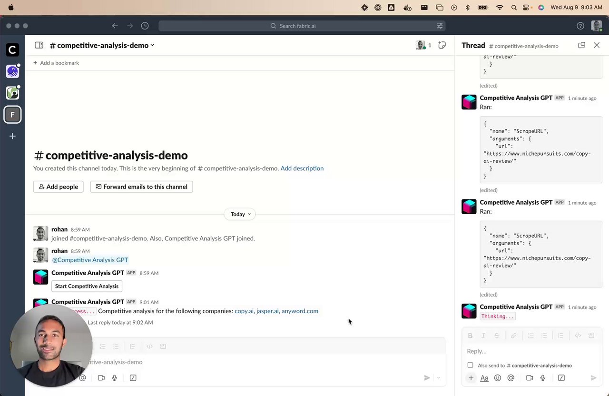Click the date and time in menu bar
Viewport: 609px width, 396px height.
tap(576, 8)
